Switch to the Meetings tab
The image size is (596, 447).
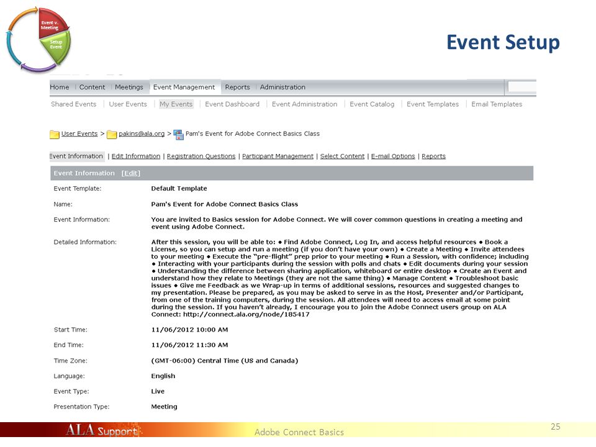point(129,87)
